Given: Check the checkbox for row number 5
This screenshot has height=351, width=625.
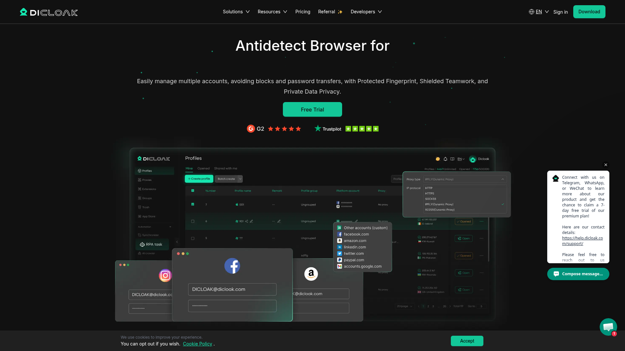Looking at the screenshot, I should coord(193,238).
